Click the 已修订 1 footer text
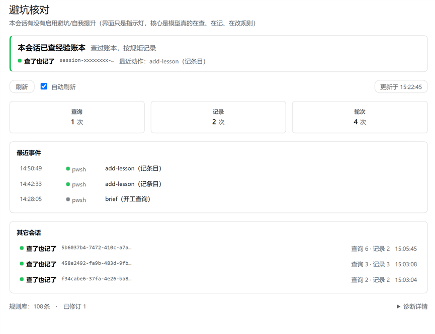Viewport: 435px width, 334px height. 74,306
